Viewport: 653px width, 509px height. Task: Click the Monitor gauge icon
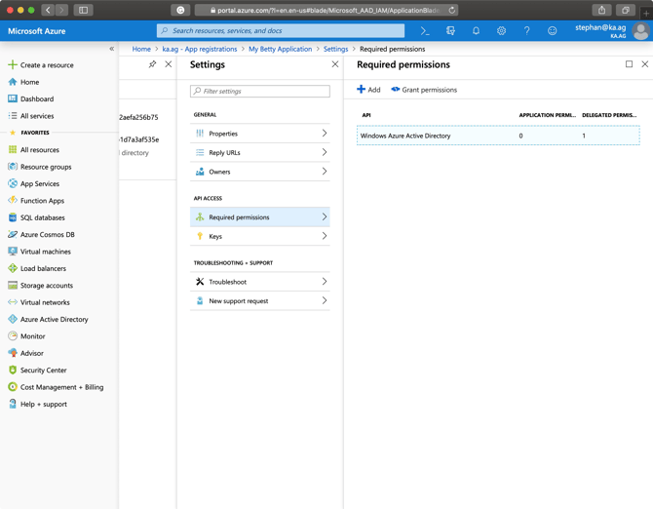tap(13, 335)
